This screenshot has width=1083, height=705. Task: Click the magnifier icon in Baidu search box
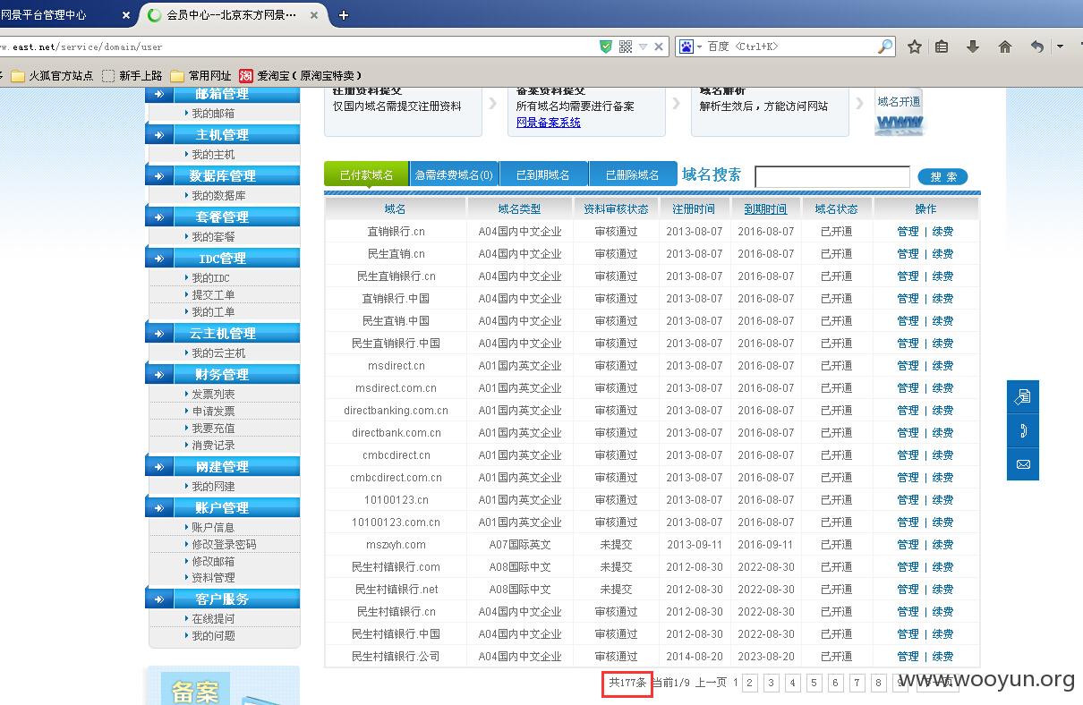(884, 47)
